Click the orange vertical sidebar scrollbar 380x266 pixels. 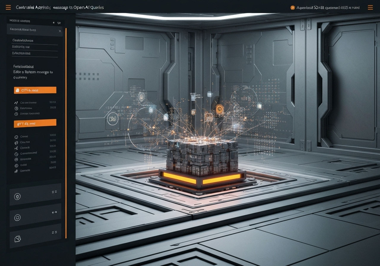click(x=66, y=134)
